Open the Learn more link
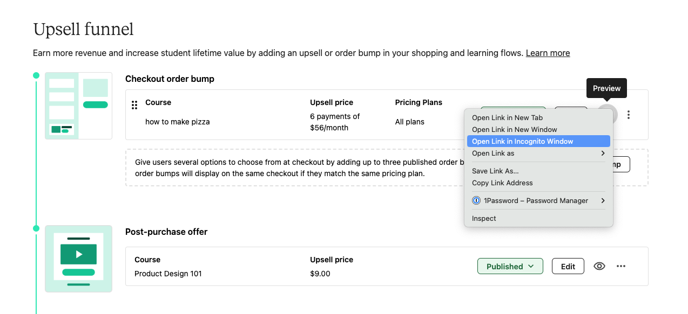The width and height of the screenshot is (688, 314). coord(548,53)
